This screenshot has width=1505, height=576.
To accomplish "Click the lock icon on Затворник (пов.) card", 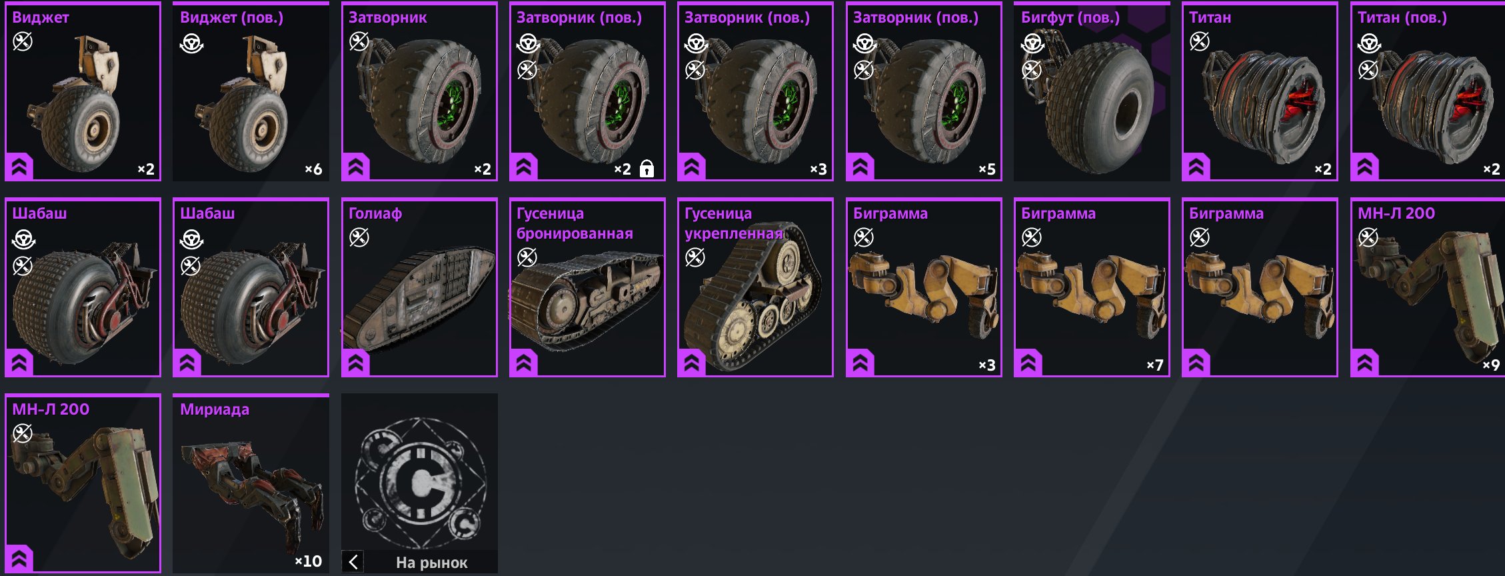I will 647,169.
